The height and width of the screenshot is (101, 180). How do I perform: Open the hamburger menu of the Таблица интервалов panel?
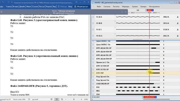(1, 12)
